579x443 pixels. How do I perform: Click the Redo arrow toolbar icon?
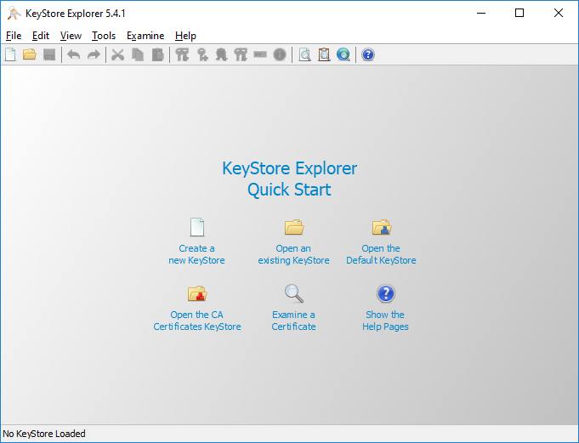(x=94, y=54)
